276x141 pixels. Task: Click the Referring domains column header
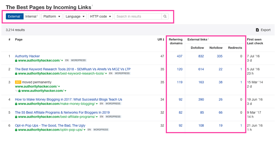click(176, 41)
